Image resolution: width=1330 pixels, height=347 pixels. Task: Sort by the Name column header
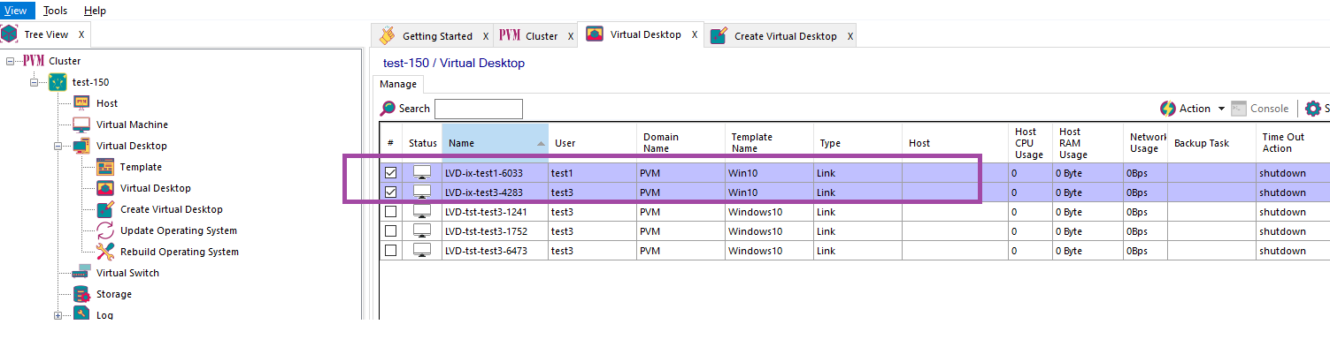(495, 143)
